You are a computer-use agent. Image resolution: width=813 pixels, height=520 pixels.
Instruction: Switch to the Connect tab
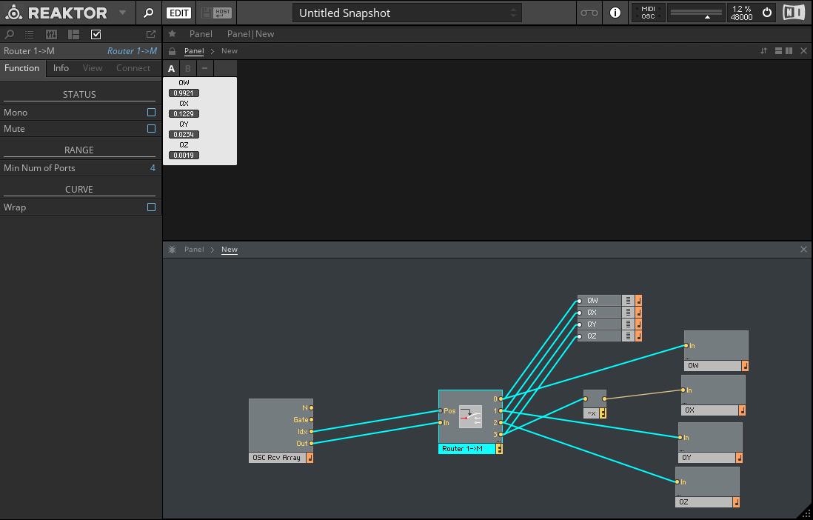click(133, 67)
